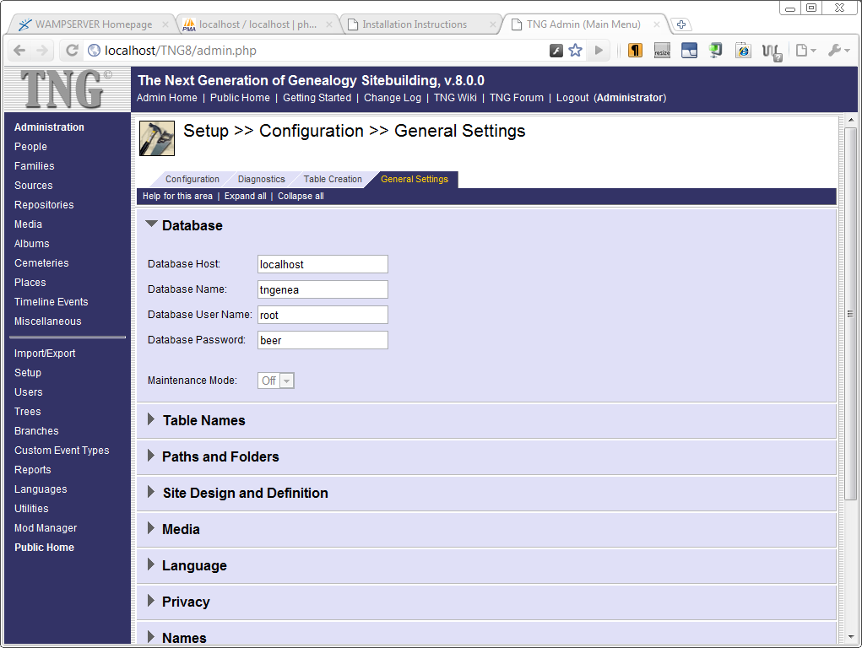Viewport: 862px width, 648px height.
Task: Click Expand all link
Action: tap(245, 197)
